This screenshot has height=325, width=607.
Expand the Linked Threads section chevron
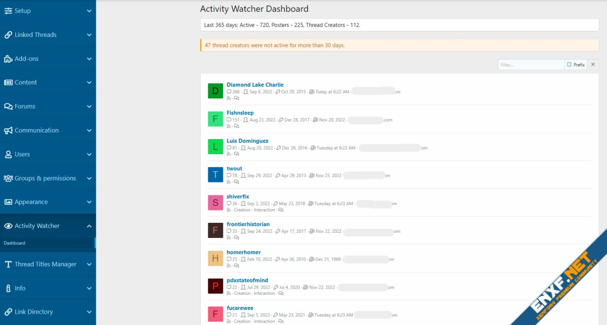click(x=89, y=35)
